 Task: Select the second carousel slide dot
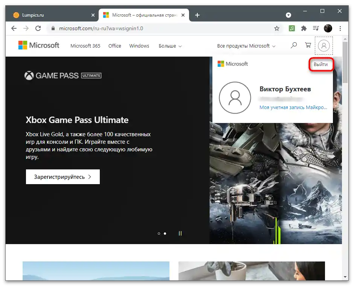165,234
